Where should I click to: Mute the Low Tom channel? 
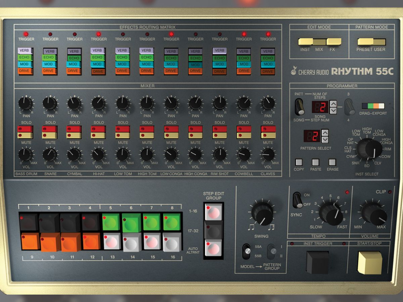pos(123,135)
